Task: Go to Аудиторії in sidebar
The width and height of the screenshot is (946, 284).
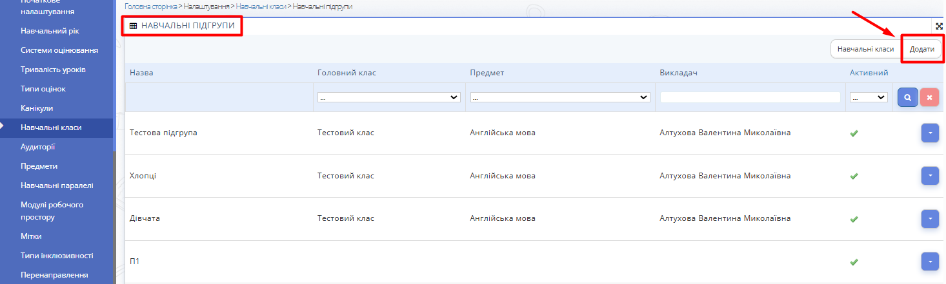Action: pos(38,146)
